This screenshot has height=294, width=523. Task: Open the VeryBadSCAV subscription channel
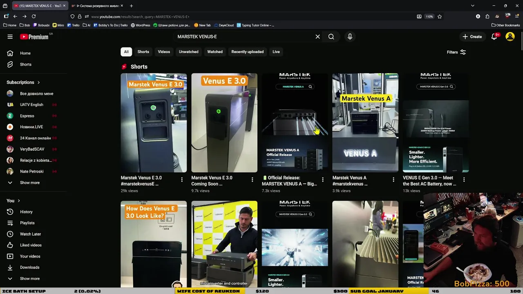point(33,149)
